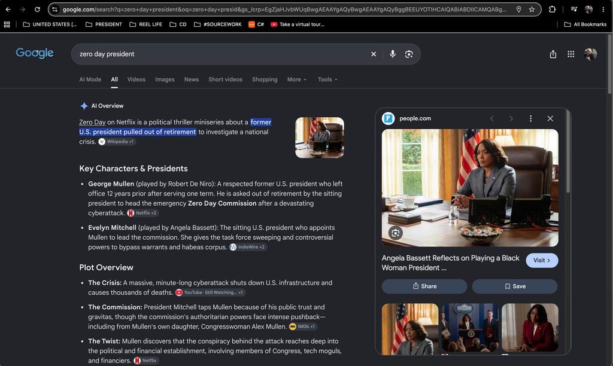613x366 pixels.
Task: Switch to the Images tab
Action: point(165,80)
